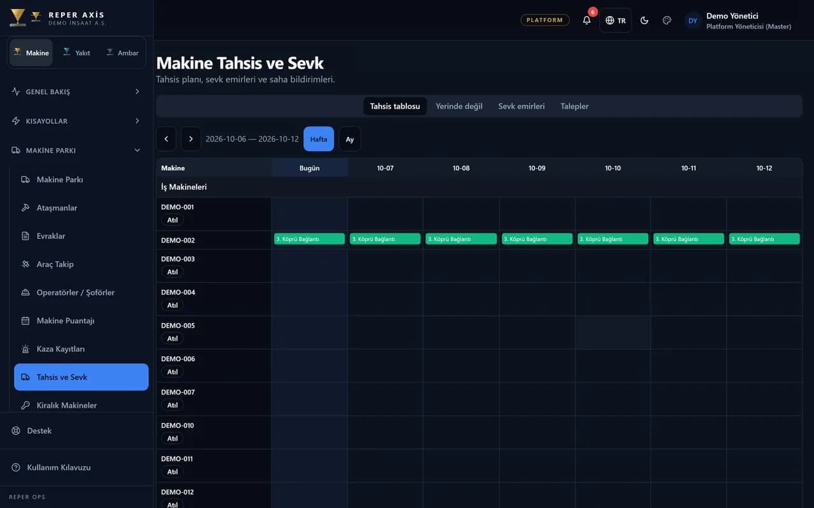Toggle dark mode moon icon

tap(644, 20)
